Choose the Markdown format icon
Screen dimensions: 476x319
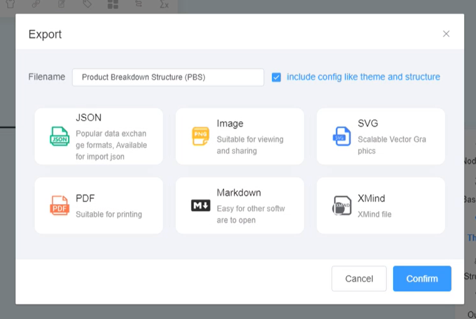(200, 205)
